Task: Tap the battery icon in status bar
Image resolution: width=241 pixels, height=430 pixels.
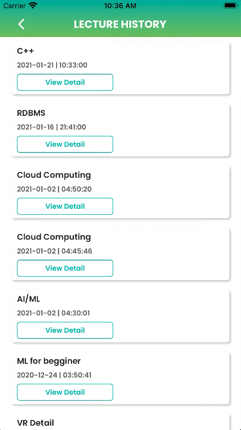Action: click(x=230, y=6)
